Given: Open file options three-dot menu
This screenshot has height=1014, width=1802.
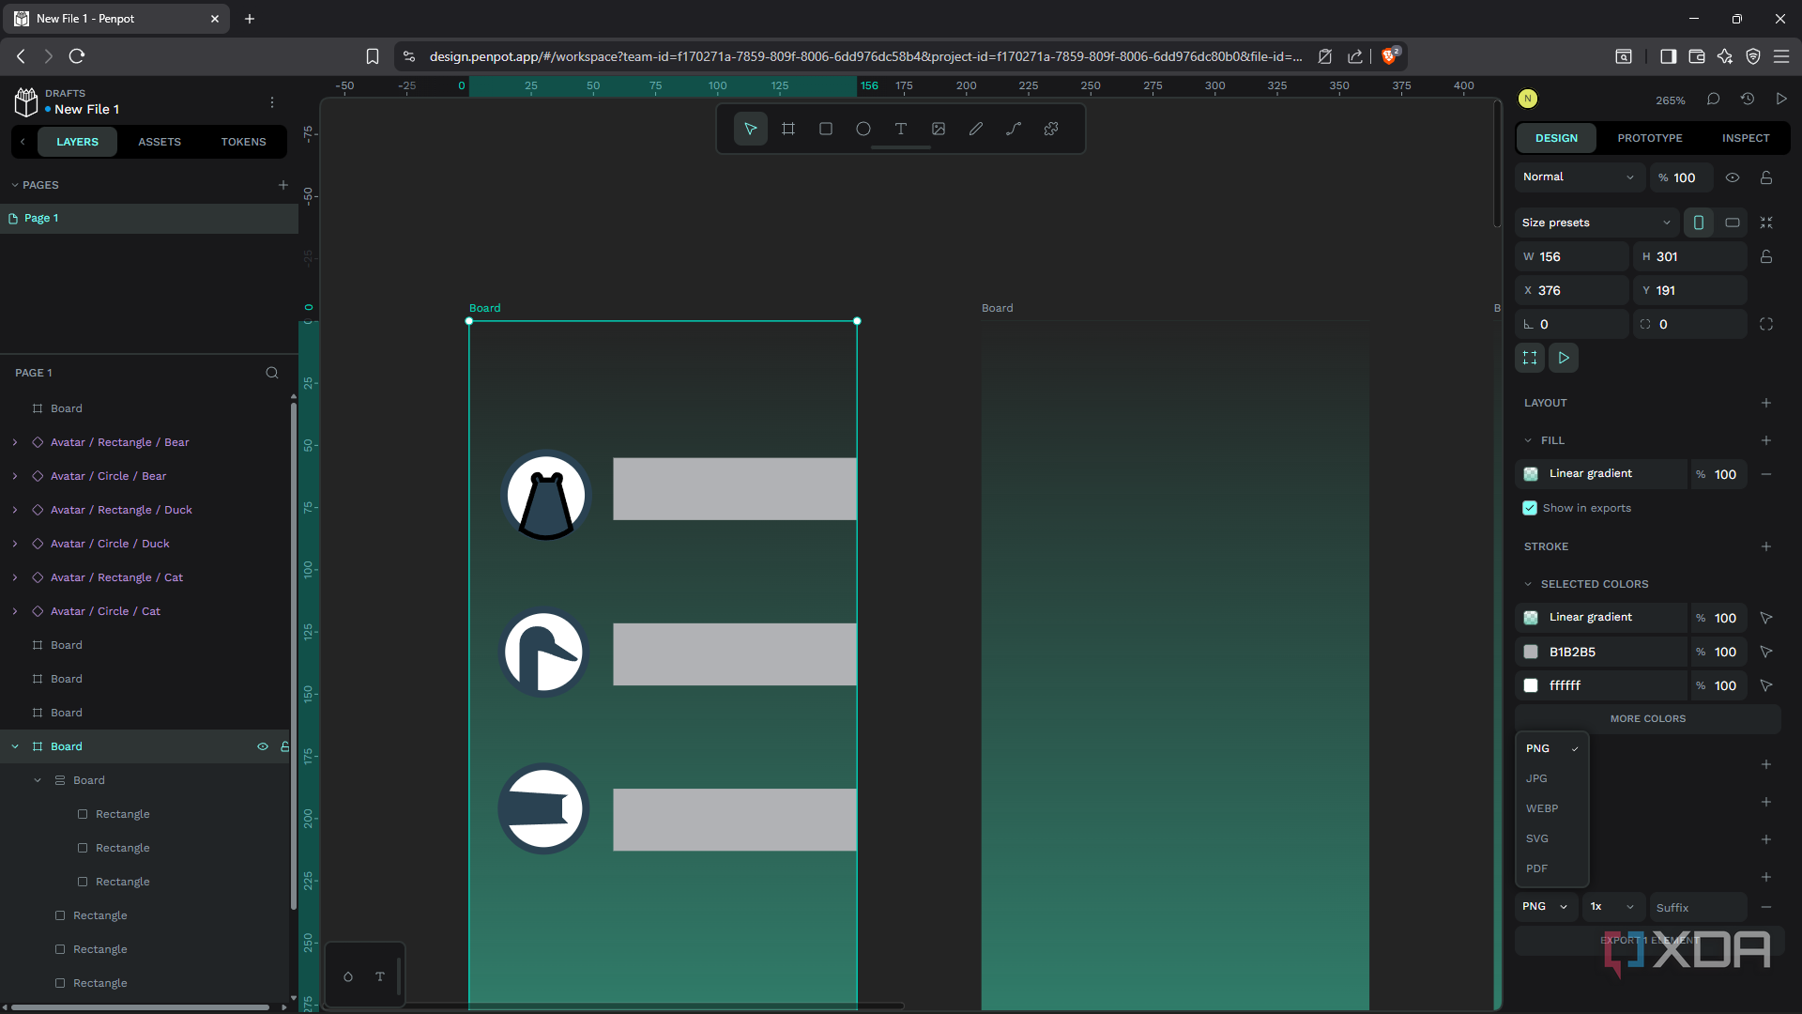Looking at the screenshot, I should click(x=272, y=101).
